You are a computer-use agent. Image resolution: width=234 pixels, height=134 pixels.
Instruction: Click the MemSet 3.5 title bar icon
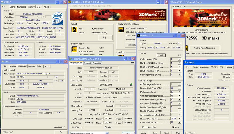click(138, 35)
